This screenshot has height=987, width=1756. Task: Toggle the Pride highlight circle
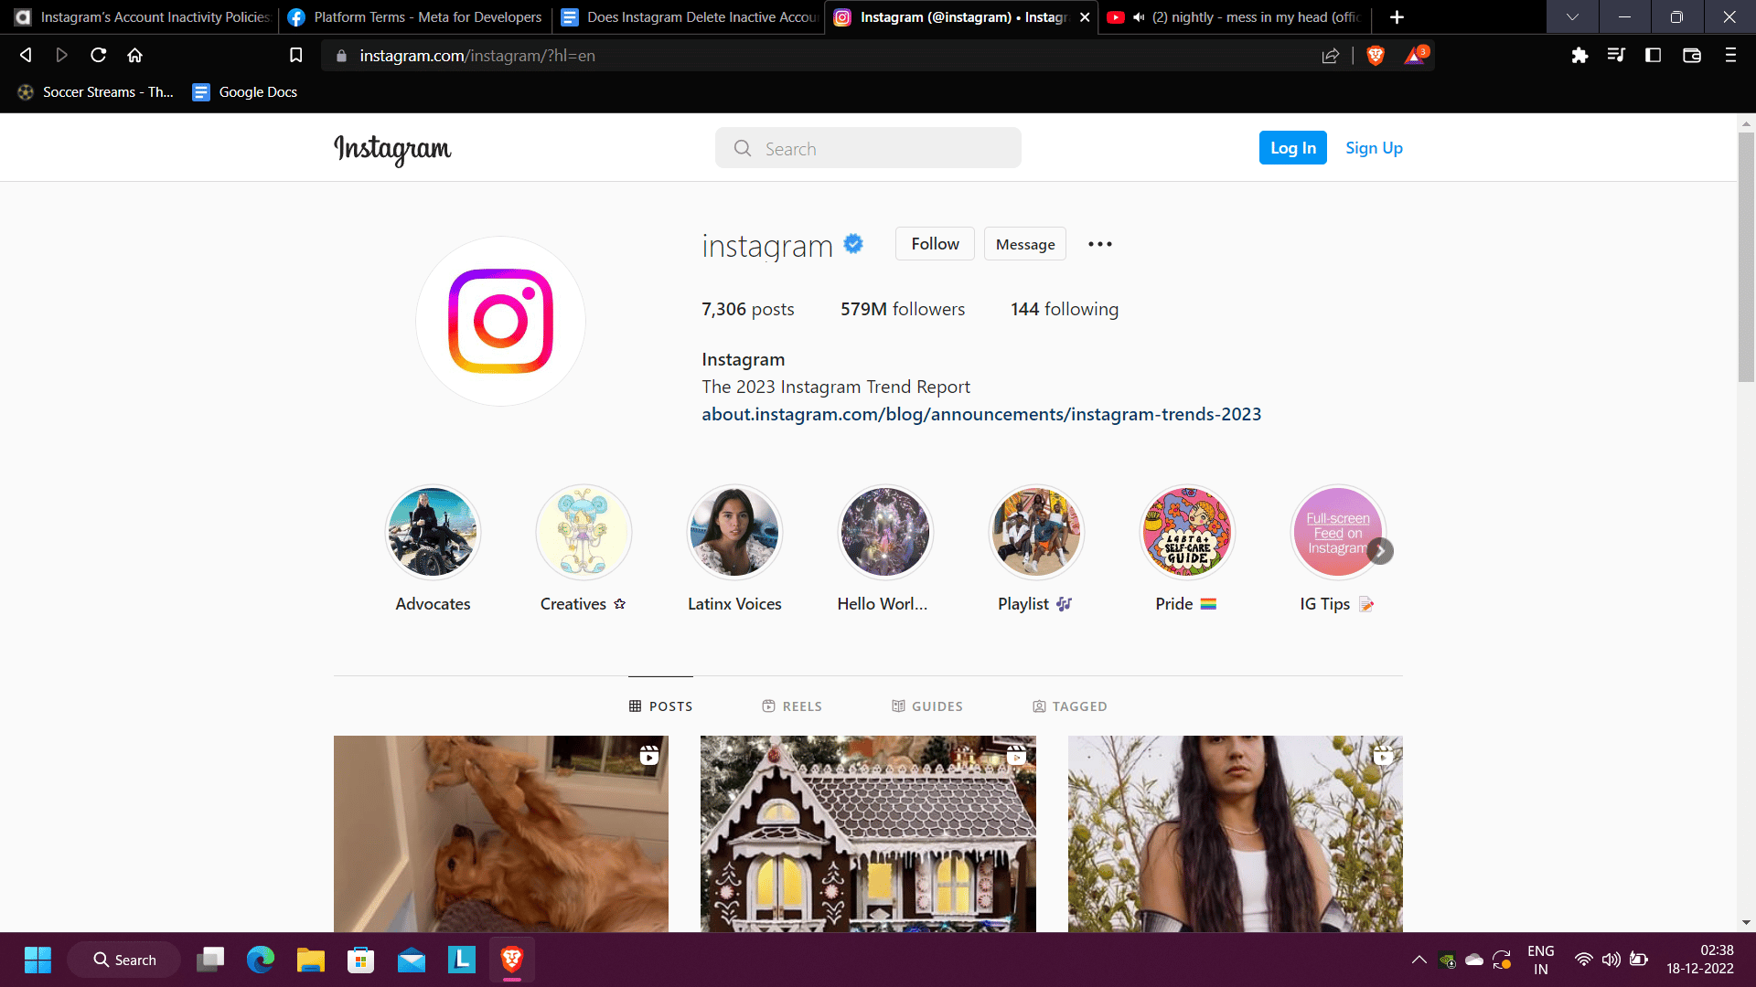[1185, 532]
